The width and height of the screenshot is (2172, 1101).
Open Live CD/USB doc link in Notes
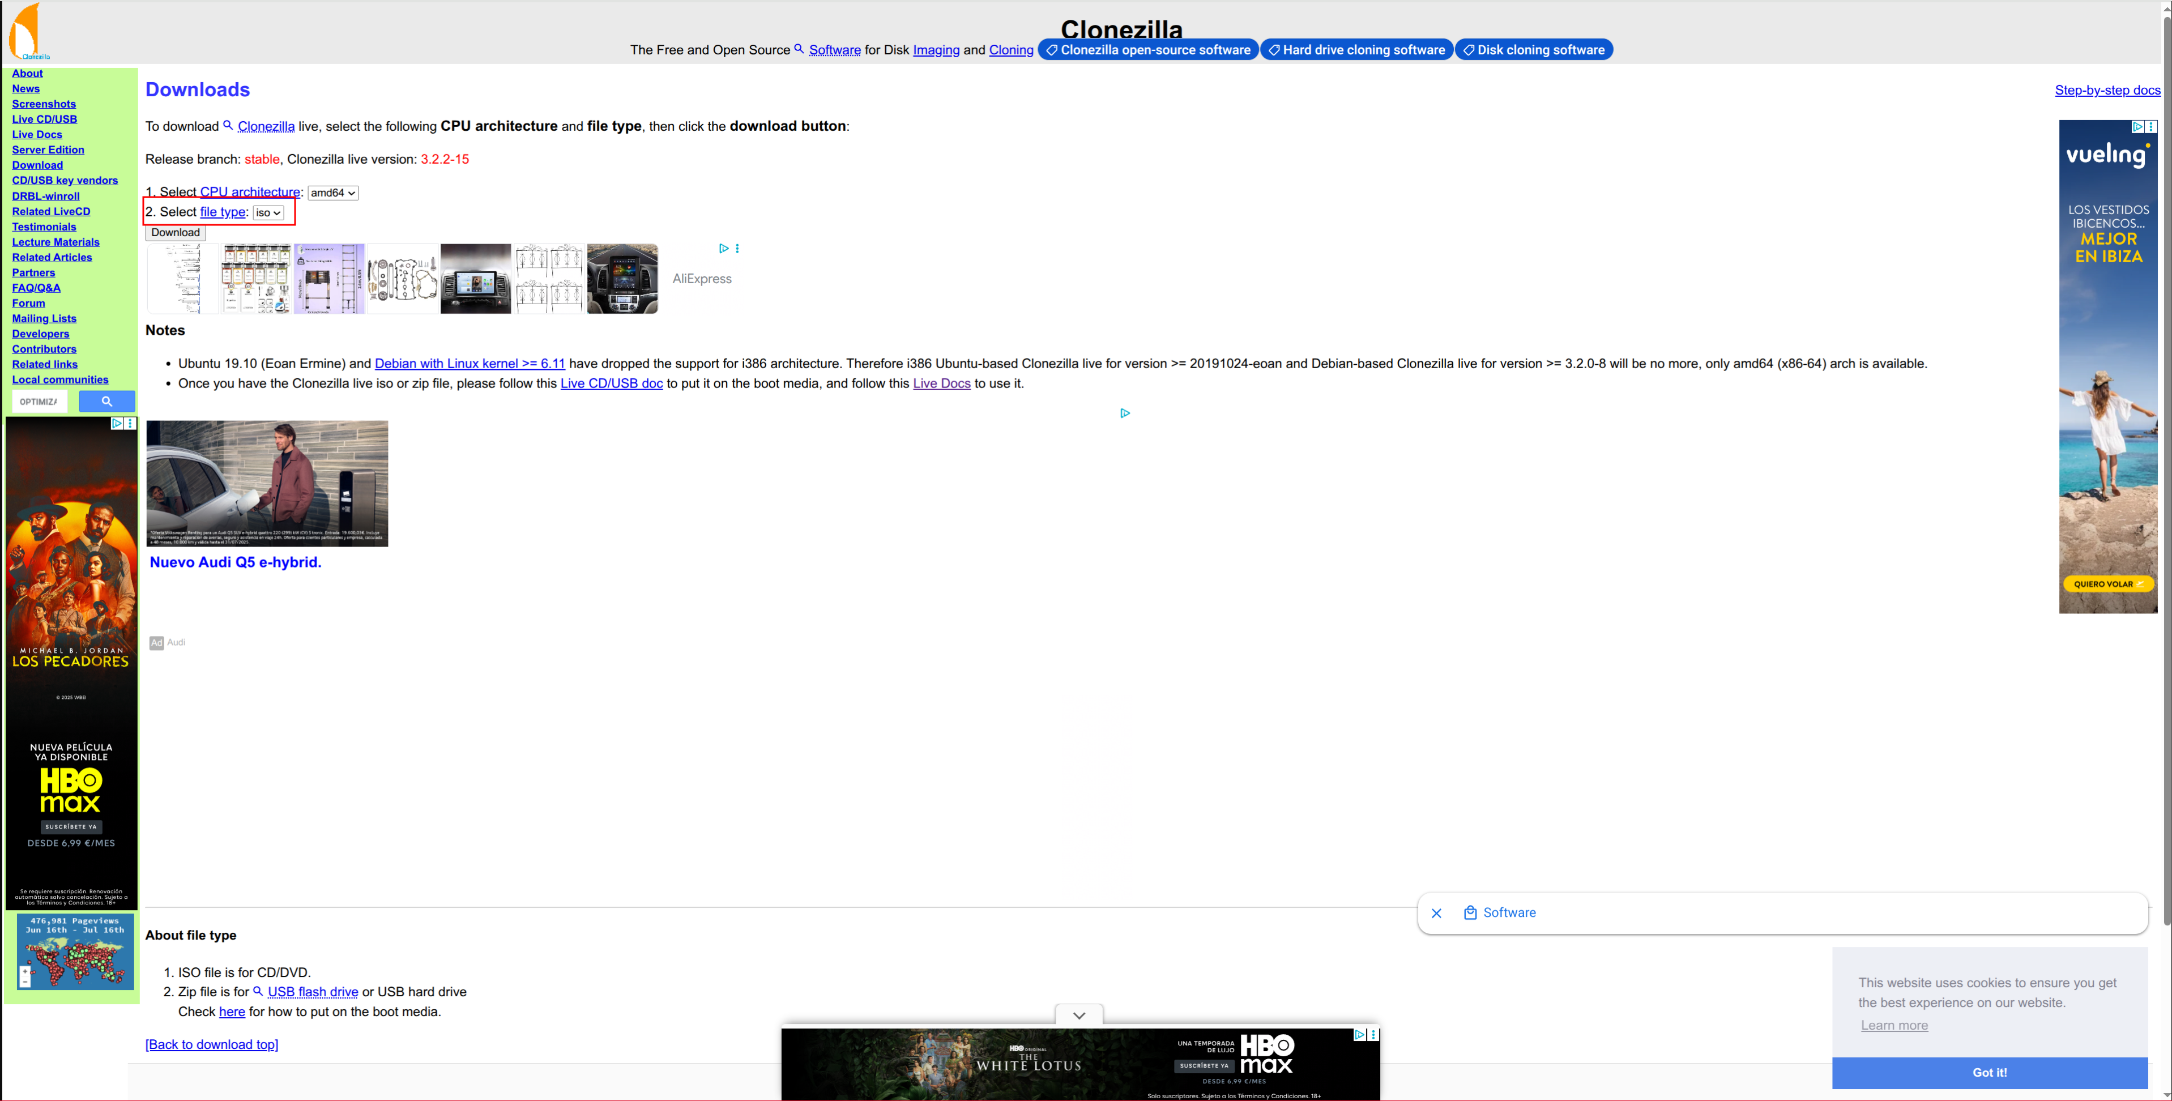pyautogui.click(x=611, y=383)
